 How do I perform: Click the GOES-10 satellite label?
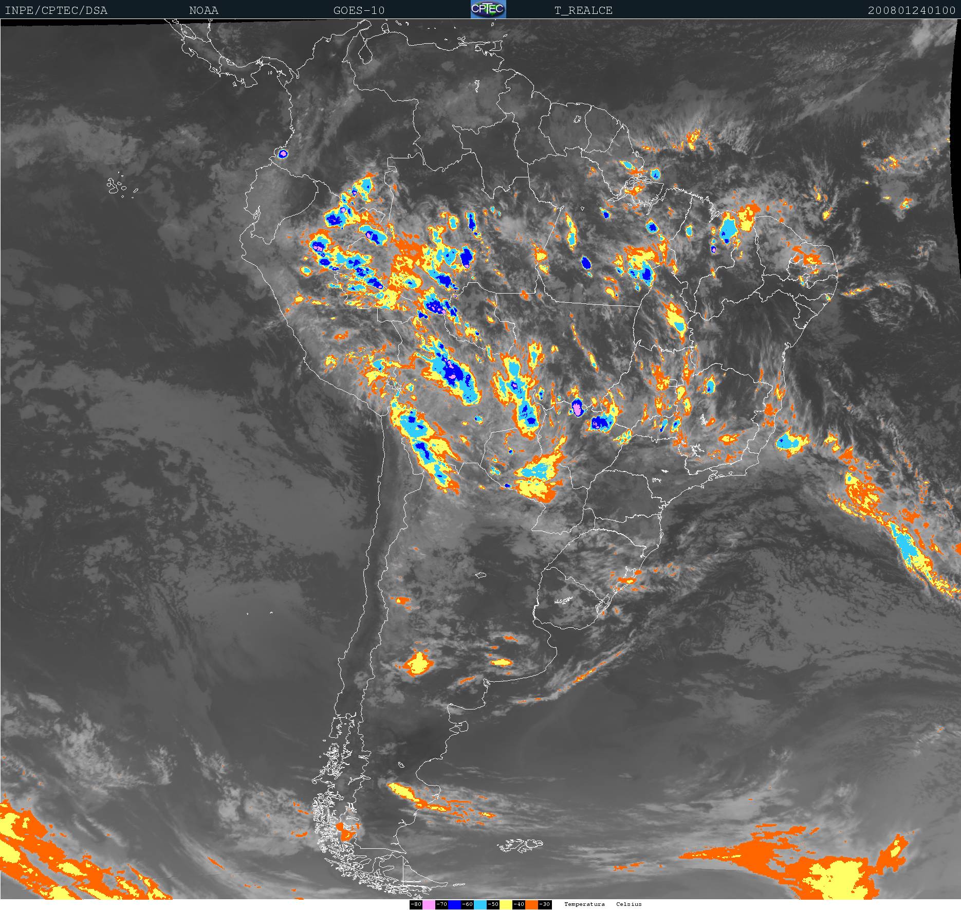coord(359,11)
